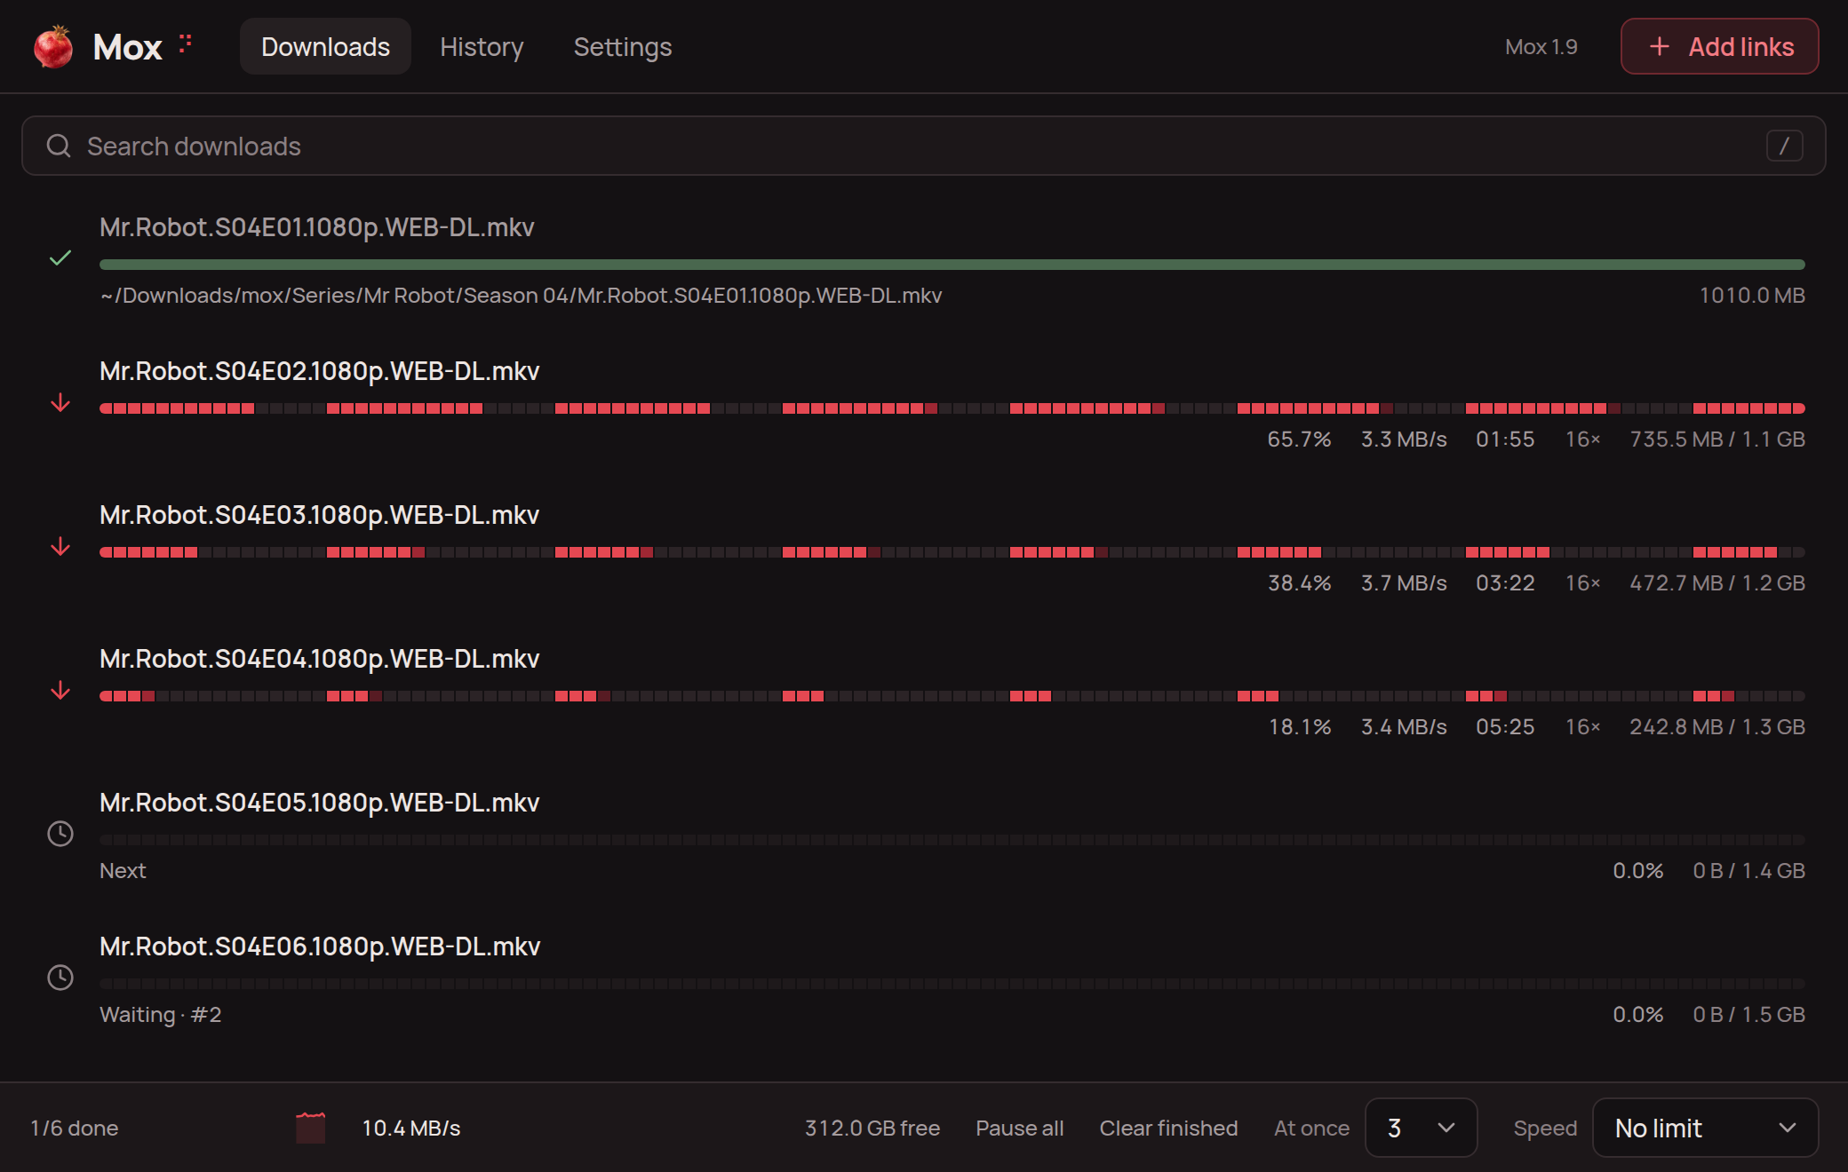Click the download arrow icon for S04E03
Viewport: 1848px width, 1172px height.
pyautogui.click(x=60, y=547)
